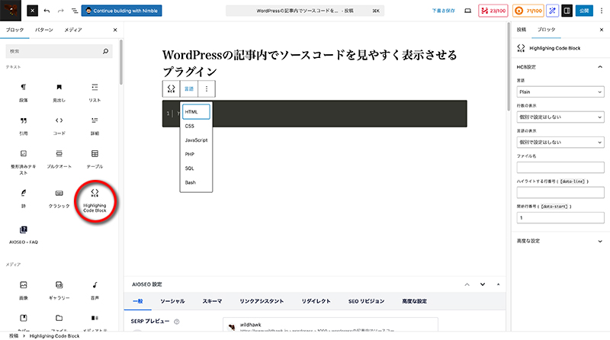Open the 言語 Plain dropdown in sidebar

point(560,91)
